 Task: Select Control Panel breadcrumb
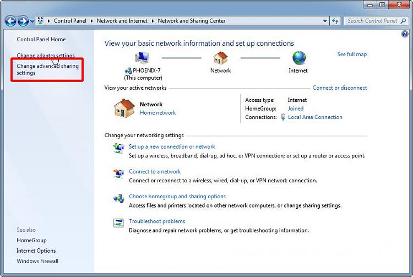pyautogui.click(x=70, y=21)
